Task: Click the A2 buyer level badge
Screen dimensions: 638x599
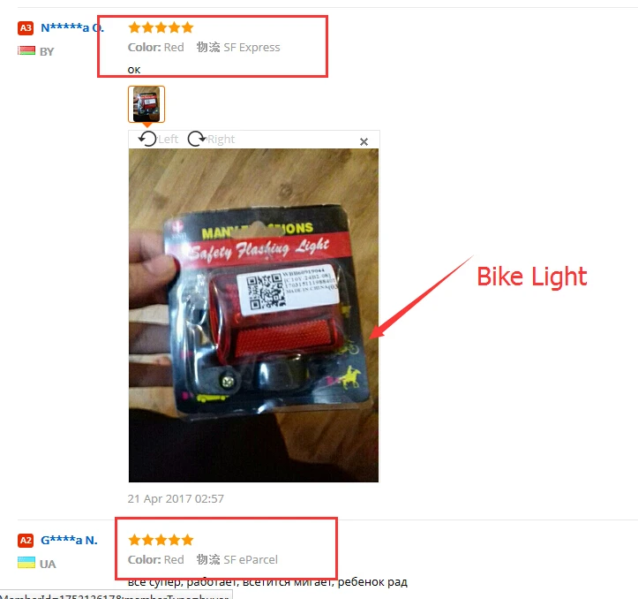Action: (x=26, y=541)
